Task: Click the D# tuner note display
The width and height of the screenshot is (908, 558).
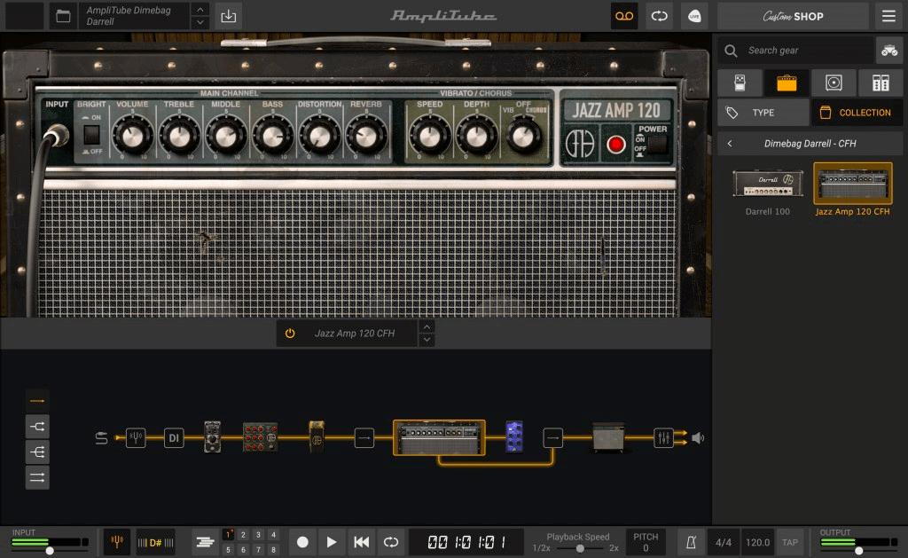Action: pos(155,542)
